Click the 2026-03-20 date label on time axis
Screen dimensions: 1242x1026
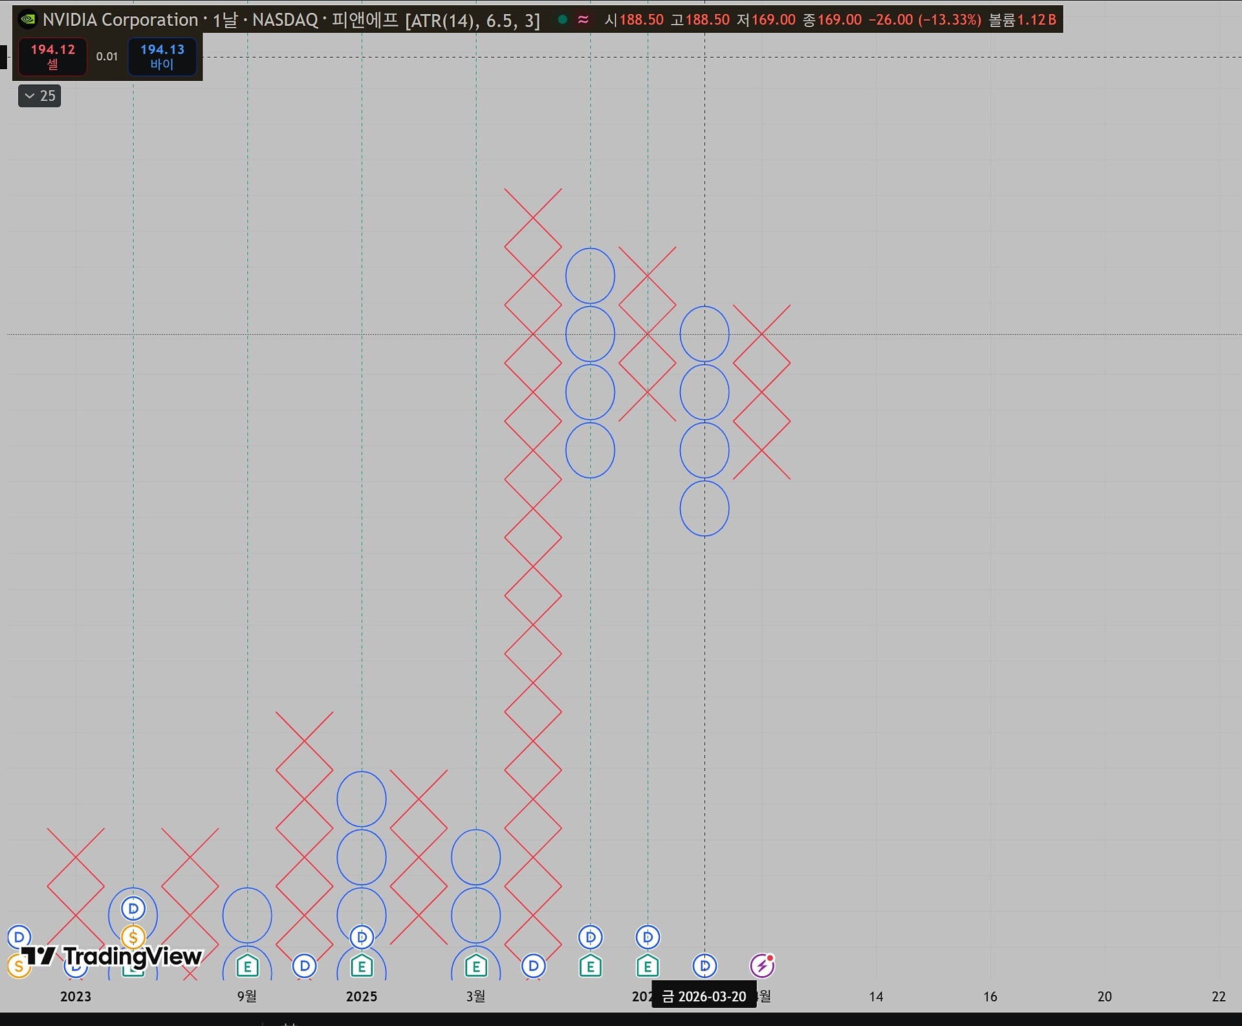[x=704, y=996]
